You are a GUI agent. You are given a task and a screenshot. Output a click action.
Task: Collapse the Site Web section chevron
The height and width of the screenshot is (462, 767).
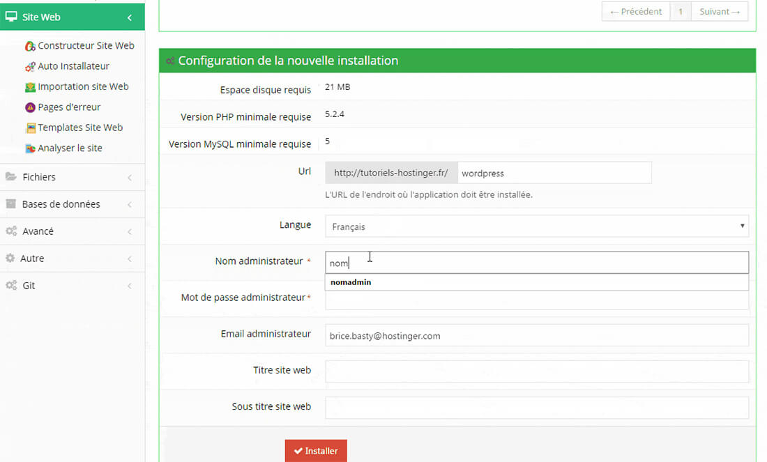130,17
